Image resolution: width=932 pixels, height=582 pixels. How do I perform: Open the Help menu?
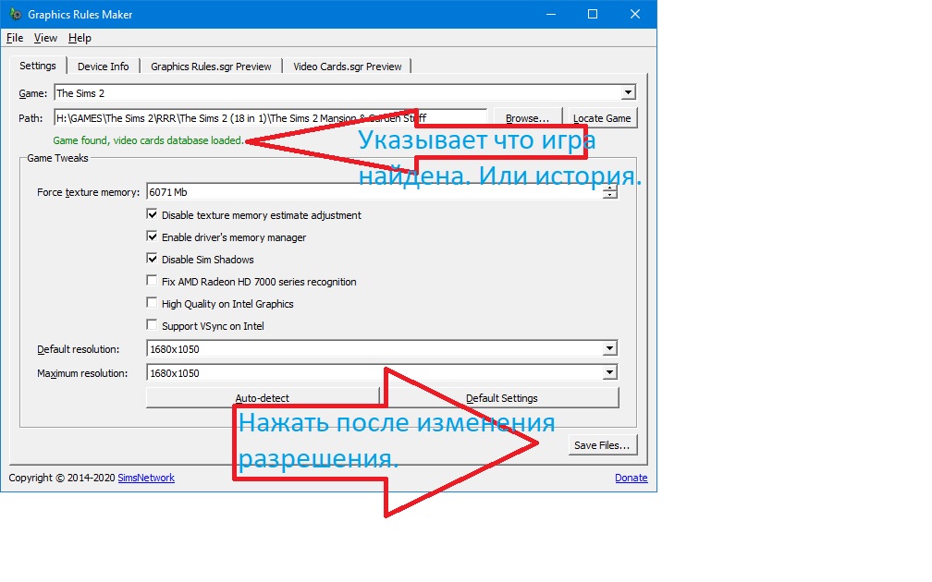point(80,38)
